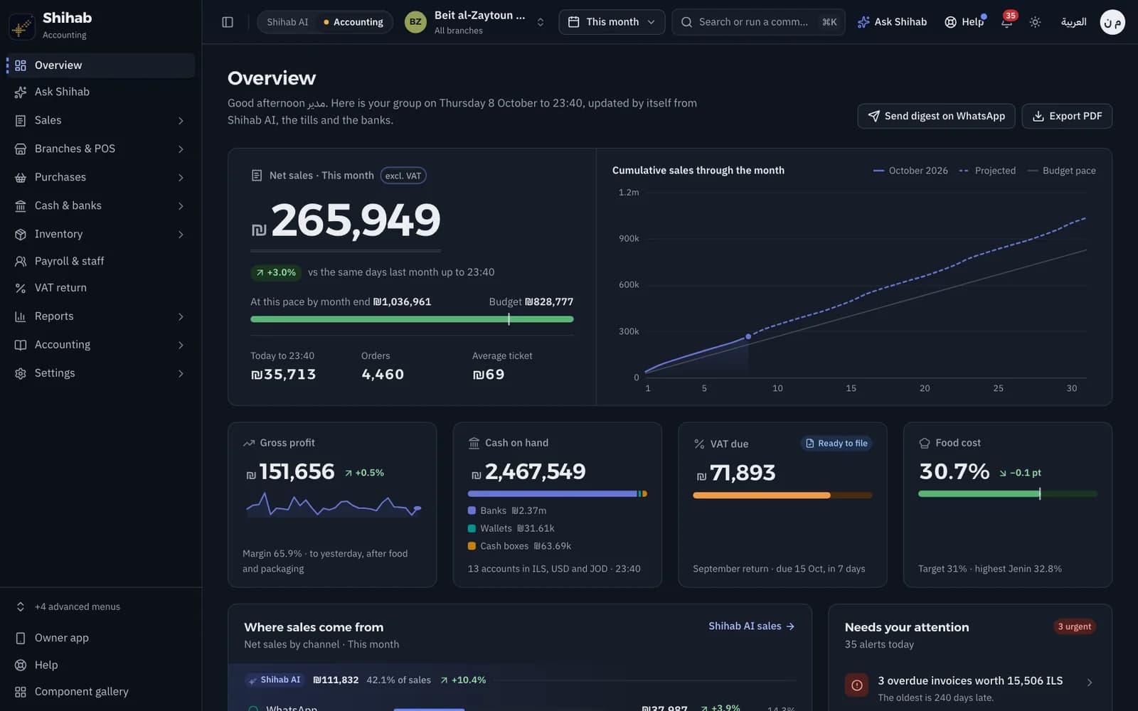Expand the +4 advanced menus
Screen dimensions: 1138x711
100,606
